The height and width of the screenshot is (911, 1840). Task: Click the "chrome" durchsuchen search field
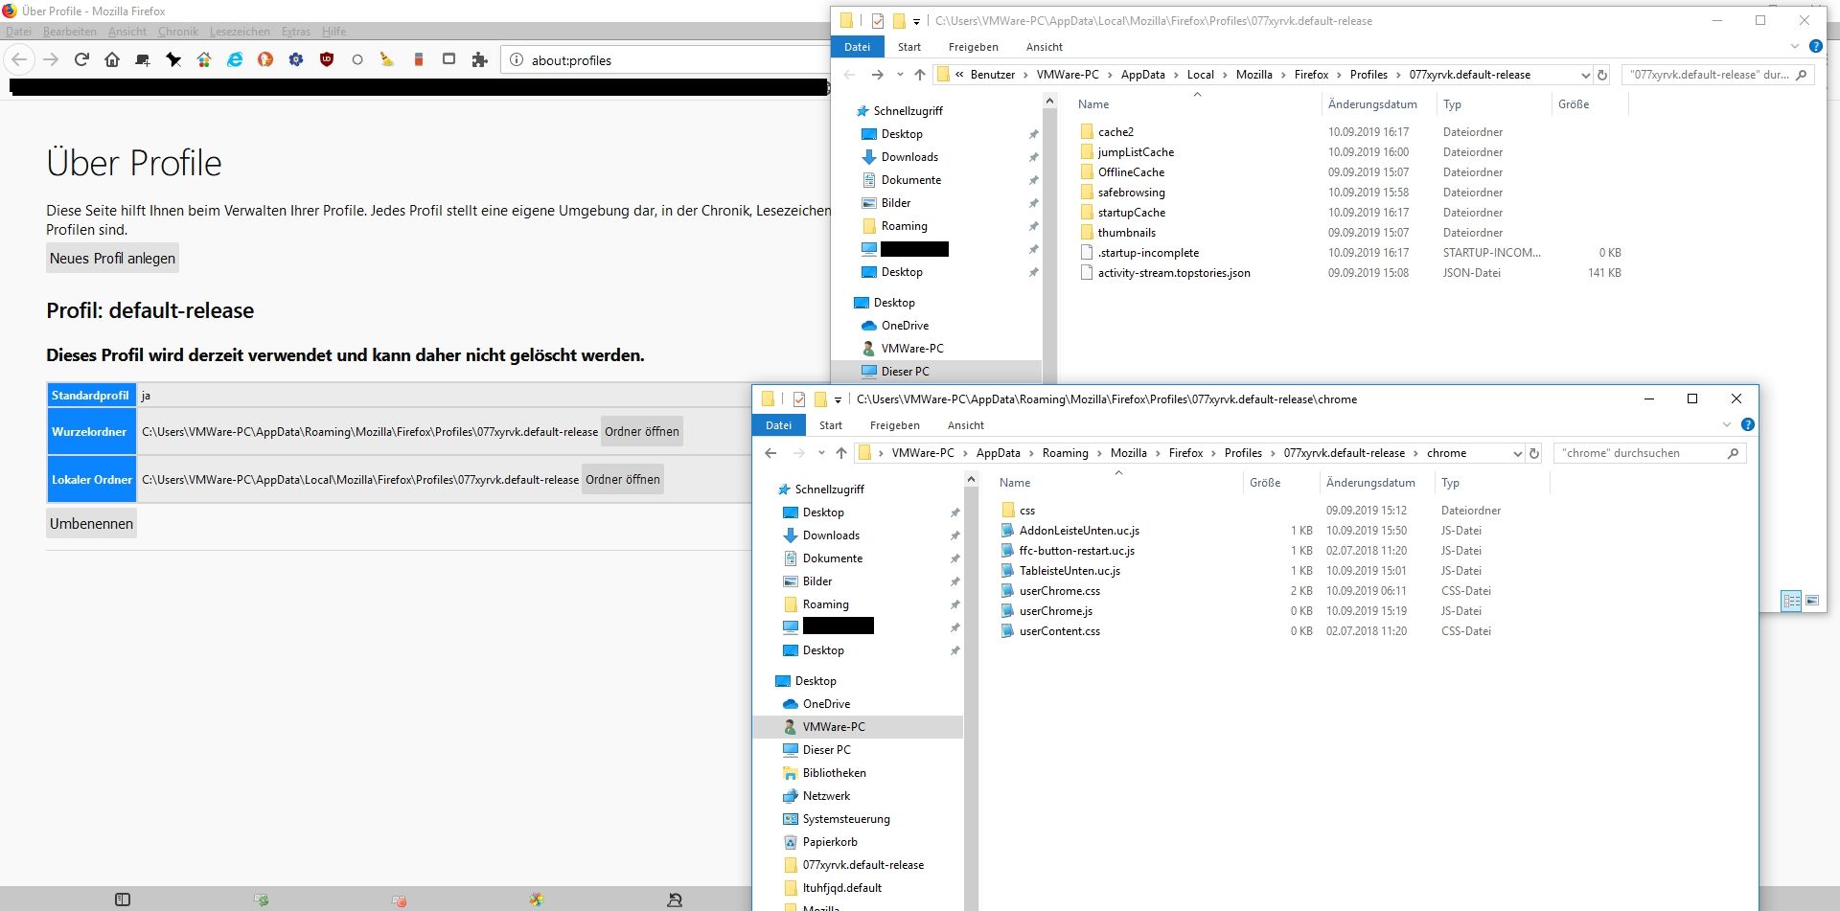coord(1639,453)
